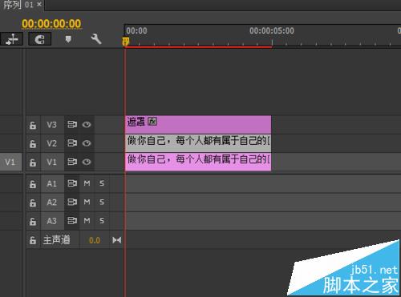Screen dimensions: 401x297
Task: Click master track volume value 0.0
Action: (95, 240)
